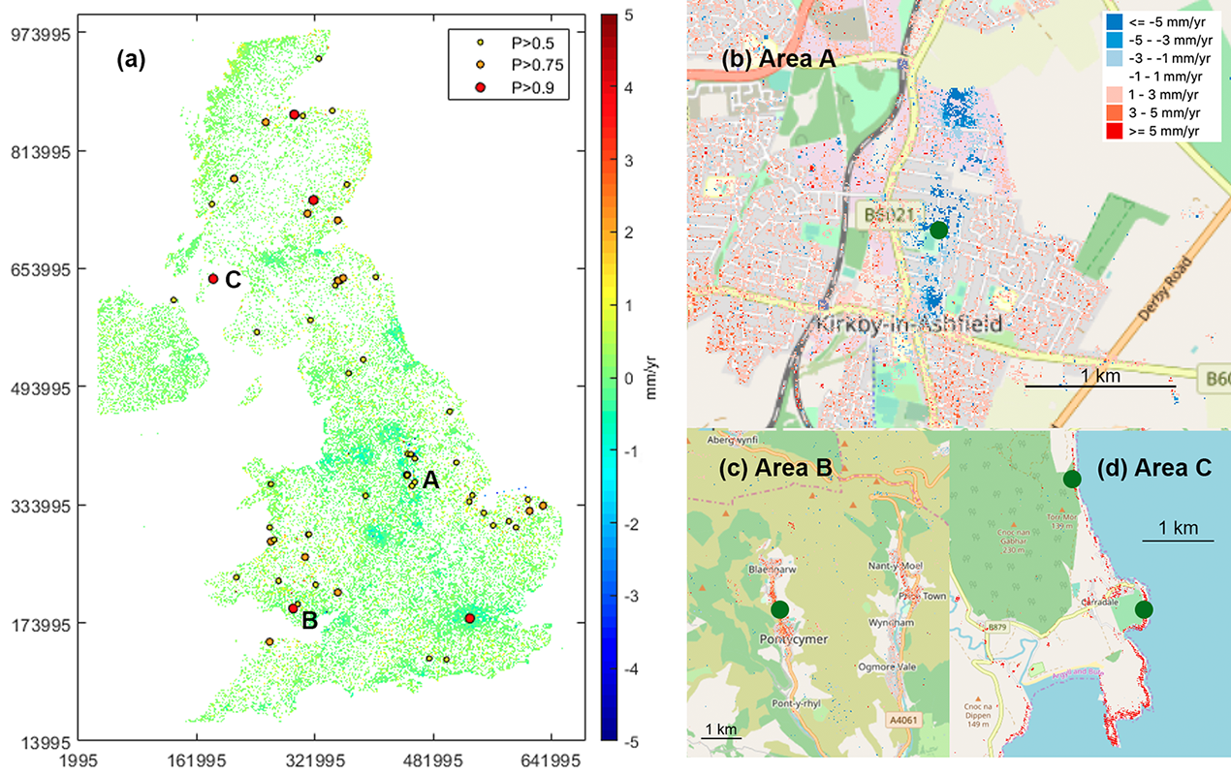The image size is (1231, 775).
Task: Select the red marker beside label C
Action: tap(213, 279)
